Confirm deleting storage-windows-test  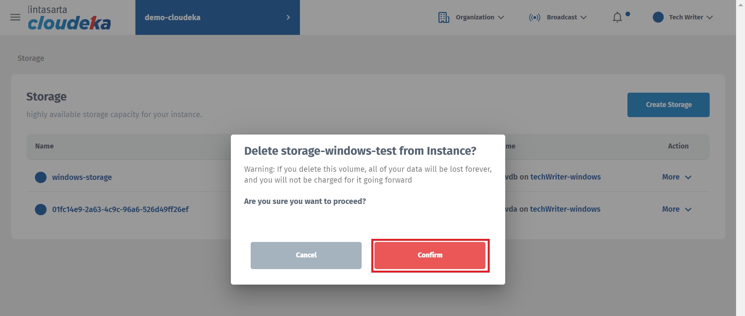tap(430, 256)
